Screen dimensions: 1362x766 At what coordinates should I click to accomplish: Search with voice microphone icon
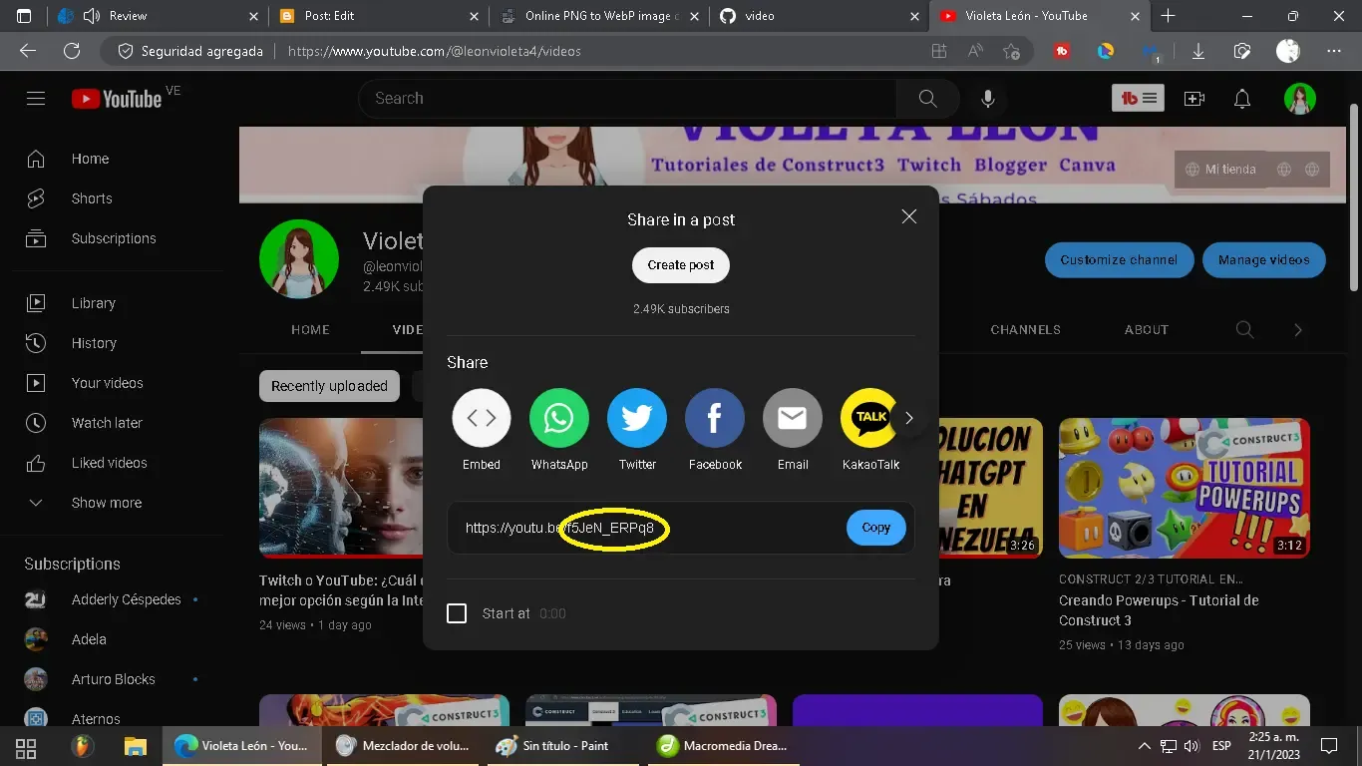987,98
